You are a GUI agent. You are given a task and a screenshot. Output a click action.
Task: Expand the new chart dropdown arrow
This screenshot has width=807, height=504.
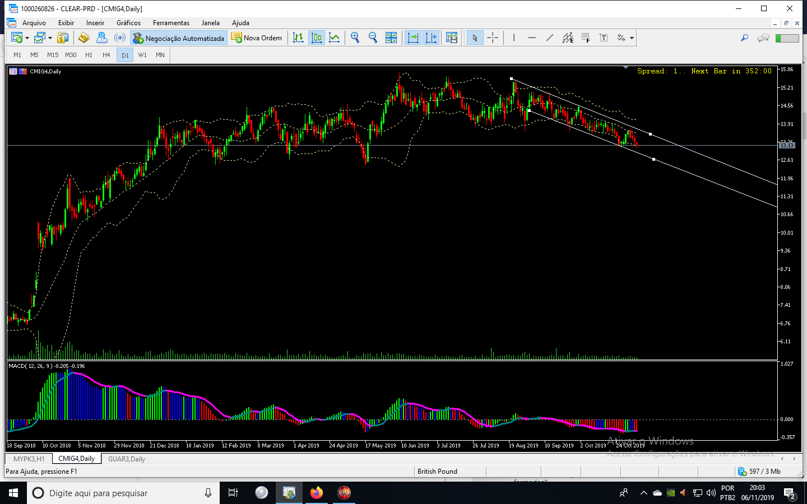pyautogui.click(x=27, y=38)
